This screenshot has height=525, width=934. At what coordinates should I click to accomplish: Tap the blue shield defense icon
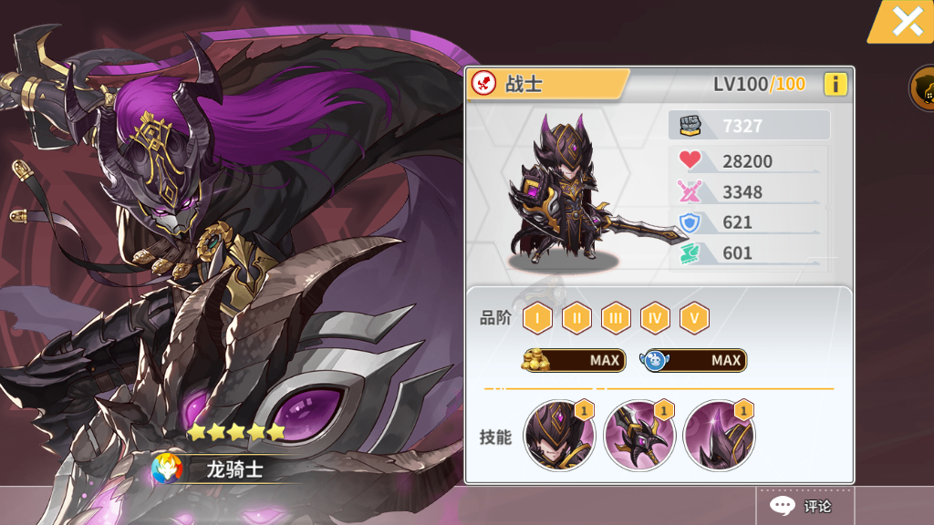690,222
